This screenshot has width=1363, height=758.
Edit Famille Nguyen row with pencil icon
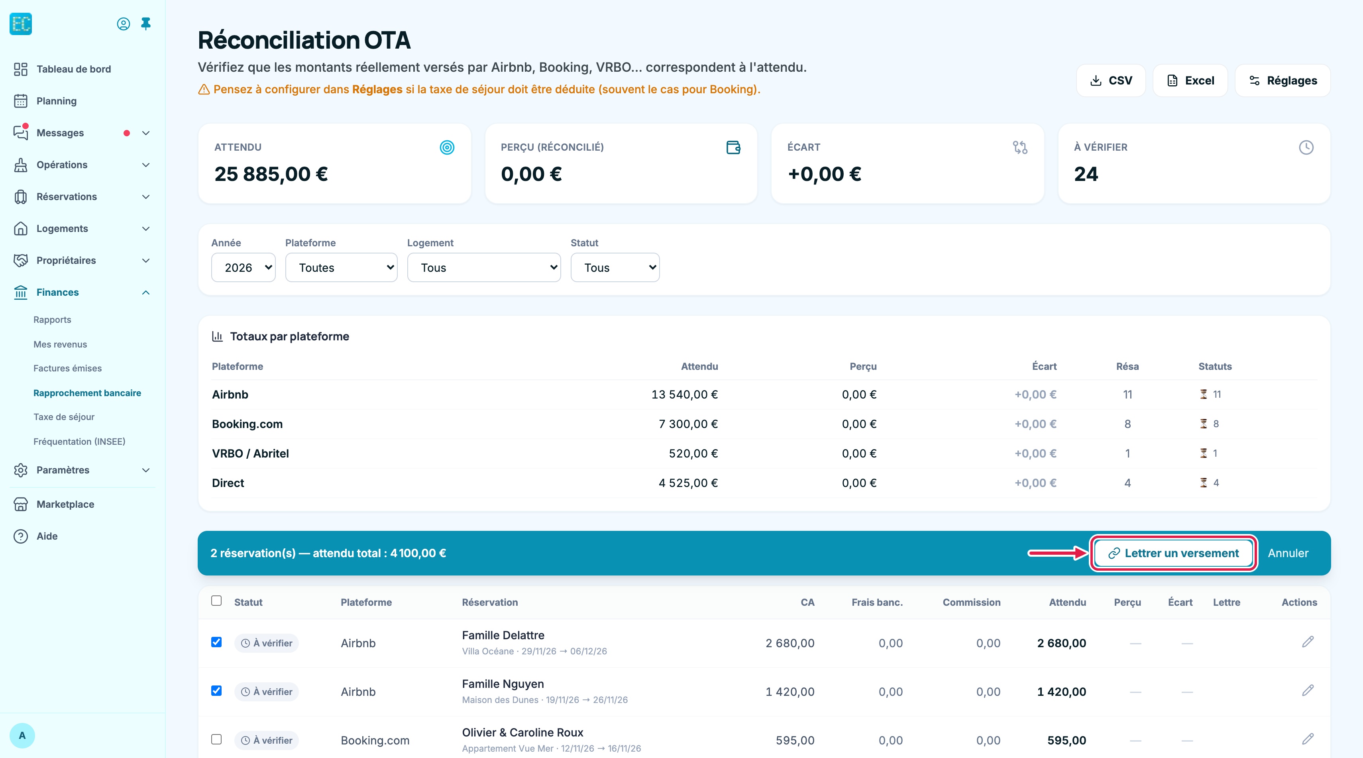[1308, 691]
